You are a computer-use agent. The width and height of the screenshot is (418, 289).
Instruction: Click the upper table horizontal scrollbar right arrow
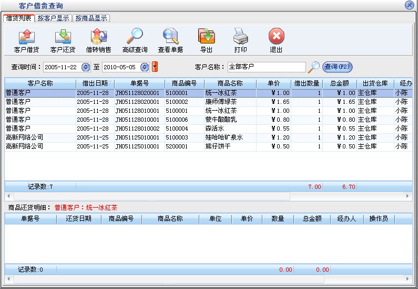coord(407,196)
